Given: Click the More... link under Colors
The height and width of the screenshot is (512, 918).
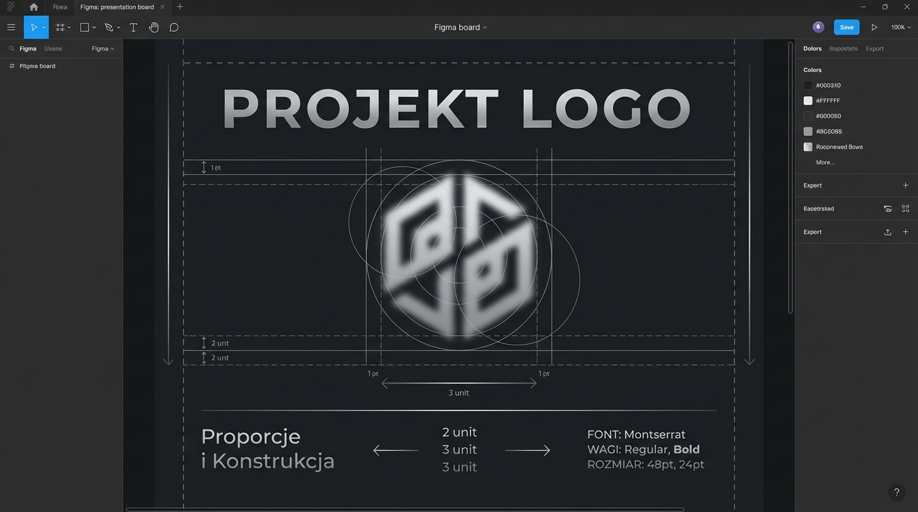Looking at the screenshot, I should click(x=825, y=162).
